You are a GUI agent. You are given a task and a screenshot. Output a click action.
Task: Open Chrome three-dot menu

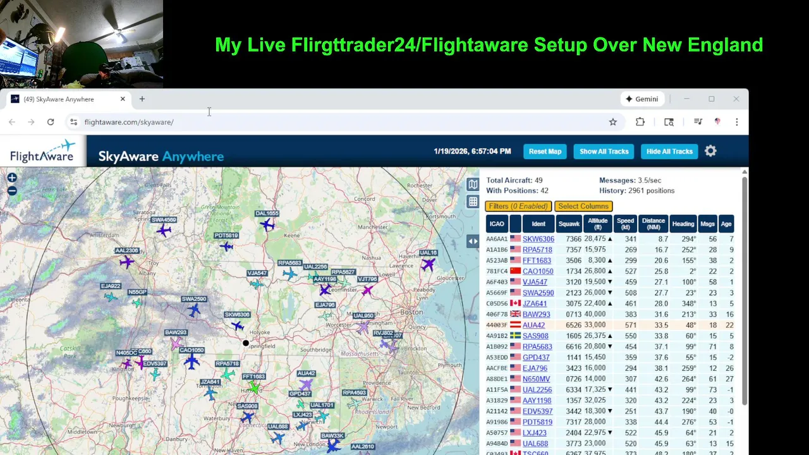[736, 122]
